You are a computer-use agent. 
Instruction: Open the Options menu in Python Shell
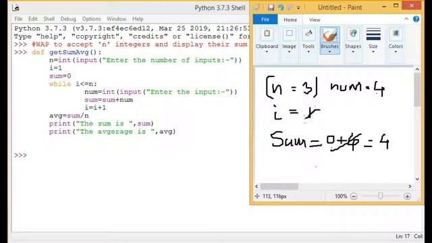[91, 19]
